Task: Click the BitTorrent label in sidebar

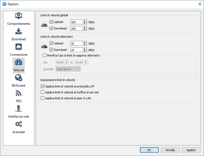Action: coord(19,85)
